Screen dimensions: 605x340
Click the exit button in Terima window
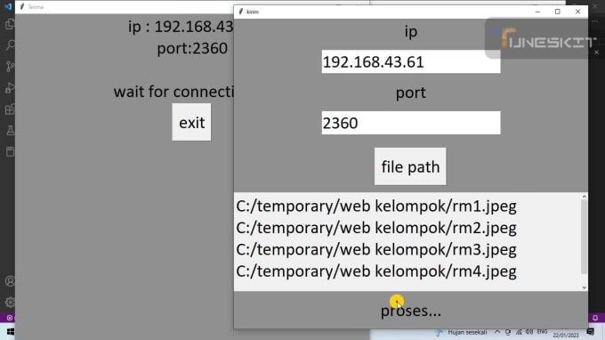(191, 122)
